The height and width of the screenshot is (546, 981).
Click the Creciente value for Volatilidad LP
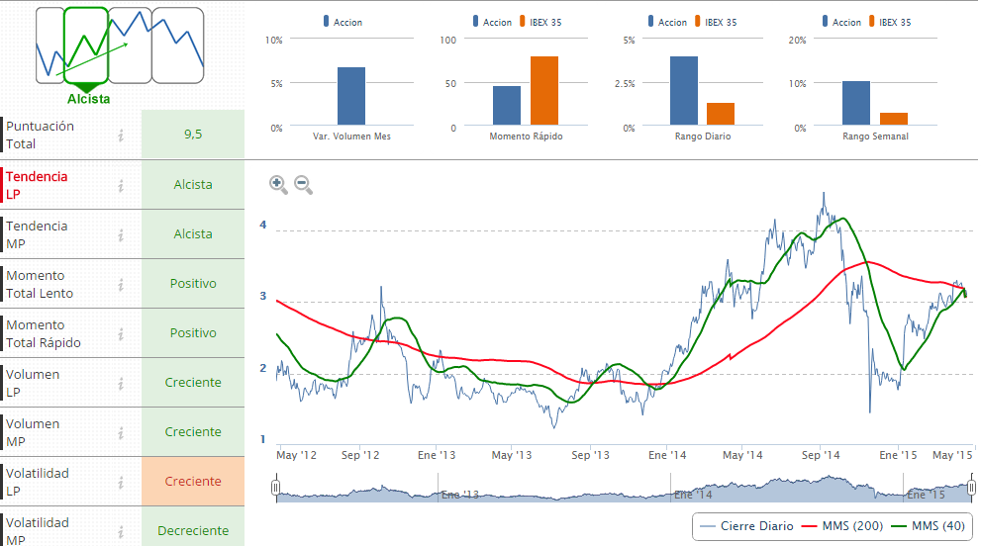(193, 482)
